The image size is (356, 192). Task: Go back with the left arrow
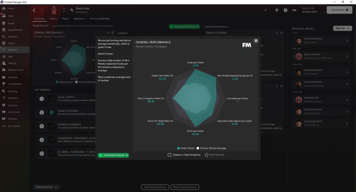(x=34, y=10)
